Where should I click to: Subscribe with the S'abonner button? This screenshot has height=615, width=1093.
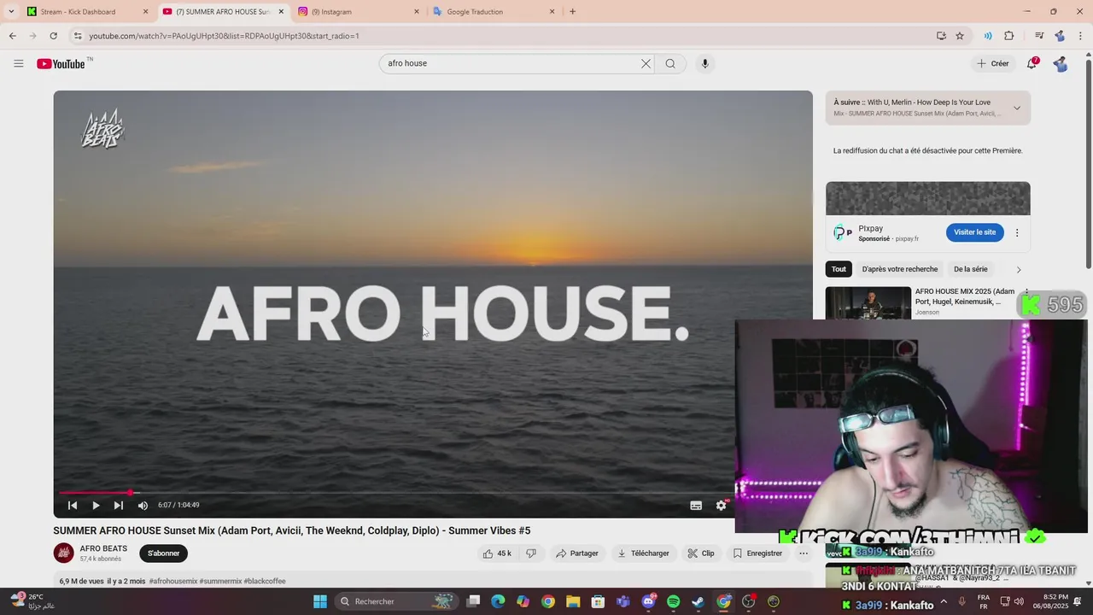(163, 553)
